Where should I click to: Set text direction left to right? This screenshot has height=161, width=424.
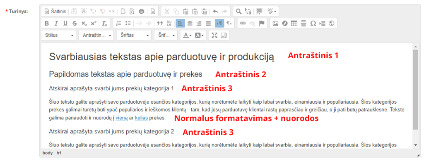click(x=219, y=24)
